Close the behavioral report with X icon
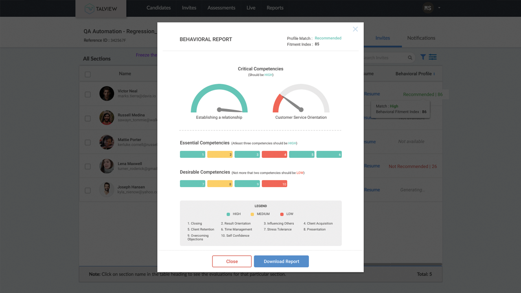521x293 pixels. (355, 29)
